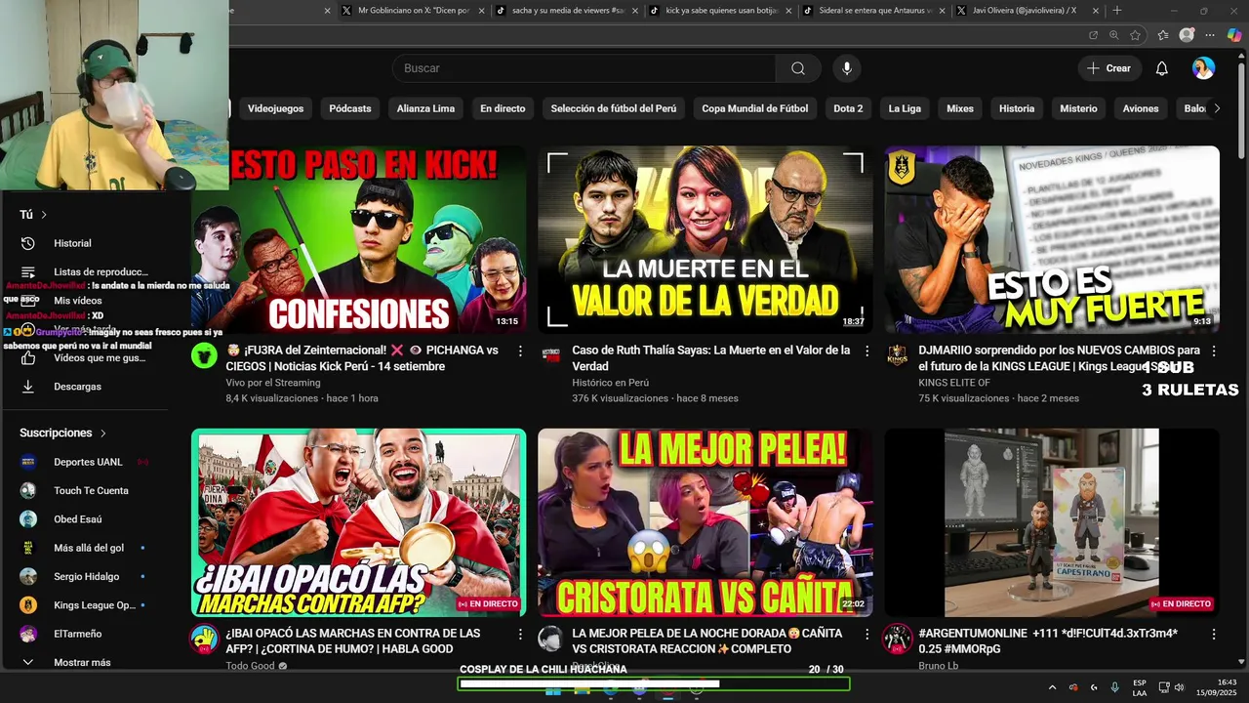Screen dimensions: 1249x703
Task: Open the volume control in system tray
Action: (x=1179, y=687)
